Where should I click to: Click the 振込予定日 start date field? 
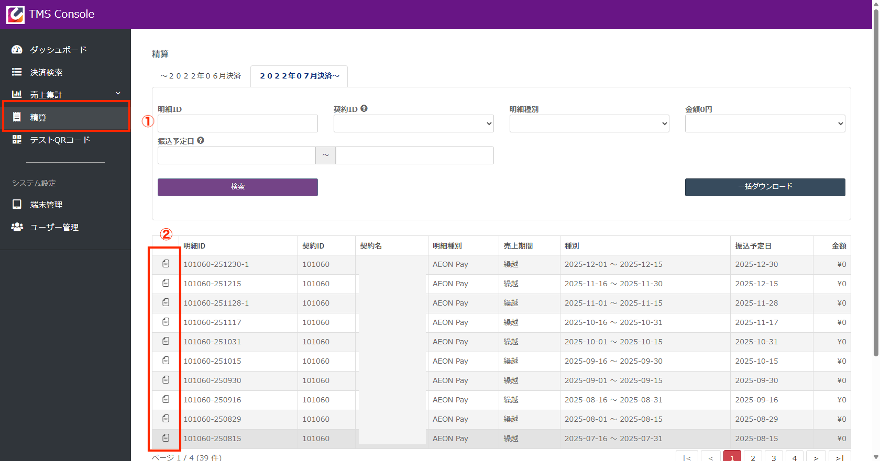click(x=236, y=155)
